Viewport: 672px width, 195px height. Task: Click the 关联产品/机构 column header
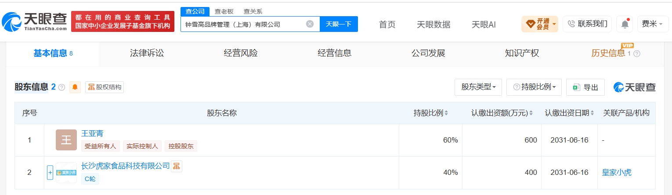click(626, 113)
